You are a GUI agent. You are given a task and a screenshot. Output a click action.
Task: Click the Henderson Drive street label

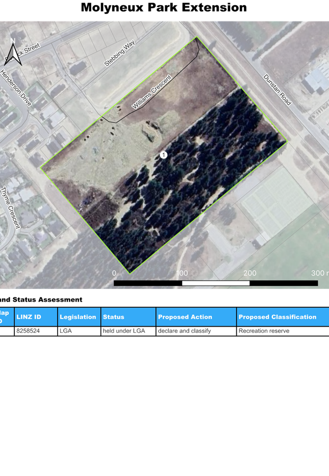16,88
